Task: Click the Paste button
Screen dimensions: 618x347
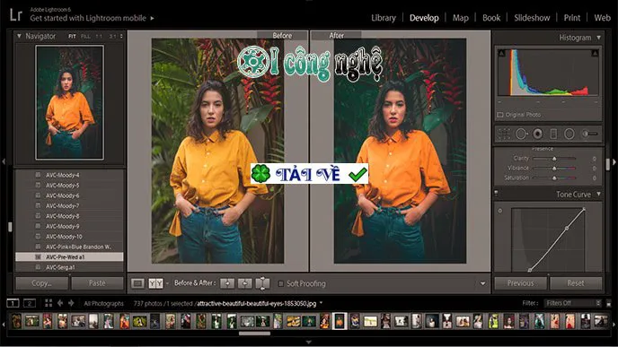Action: pos(97,283)
